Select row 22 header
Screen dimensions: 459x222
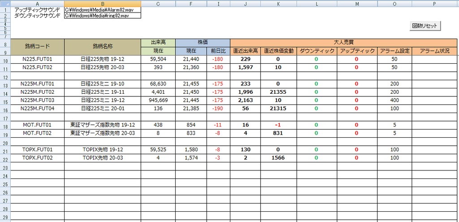[5, 158]
